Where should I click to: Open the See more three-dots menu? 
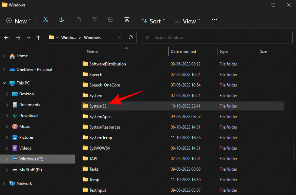(x=214, y=20)
